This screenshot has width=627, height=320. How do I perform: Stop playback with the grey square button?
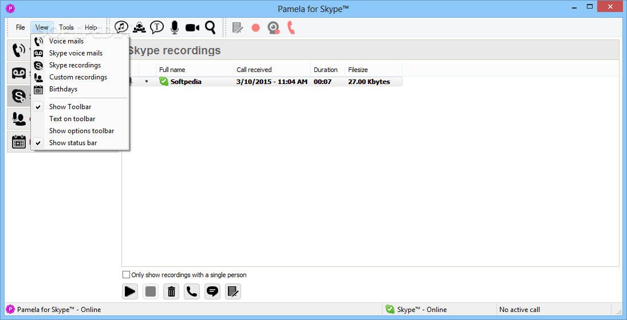[151, 291]
